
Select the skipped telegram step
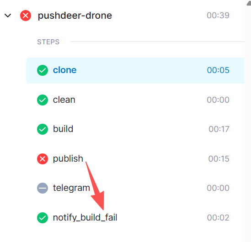(135, 188)
